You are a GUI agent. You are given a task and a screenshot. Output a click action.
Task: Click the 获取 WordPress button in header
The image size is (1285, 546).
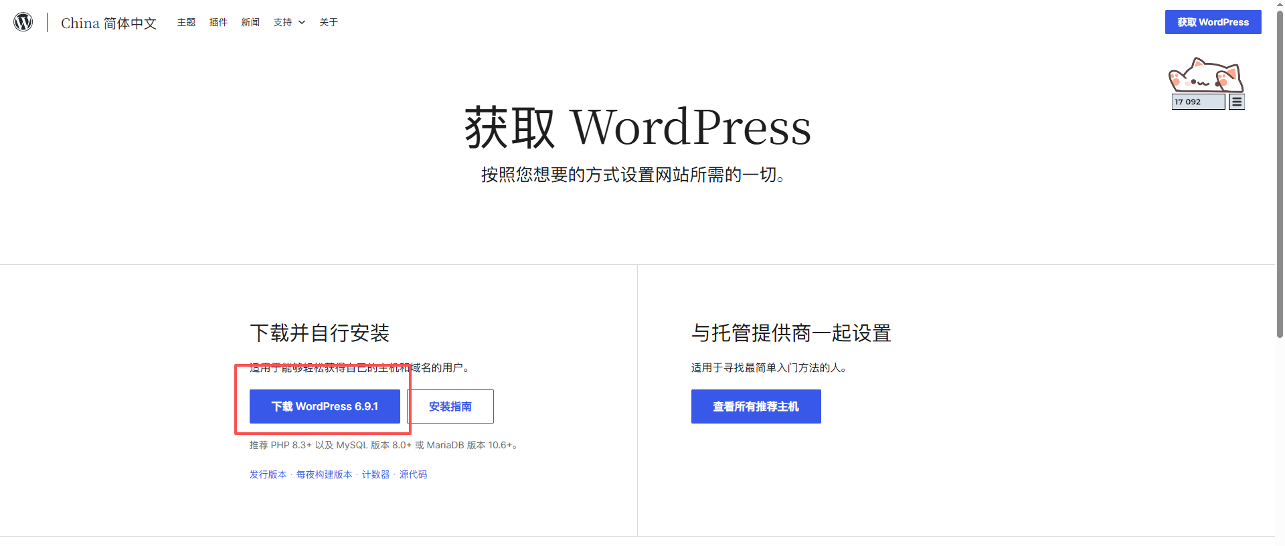coord(1213,22)
